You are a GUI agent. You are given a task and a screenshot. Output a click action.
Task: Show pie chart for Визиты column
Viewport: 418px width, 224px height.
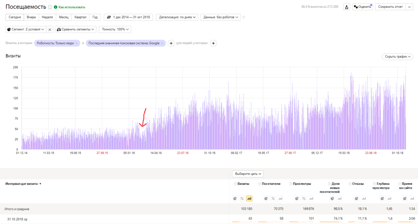[x=235, y=198]
